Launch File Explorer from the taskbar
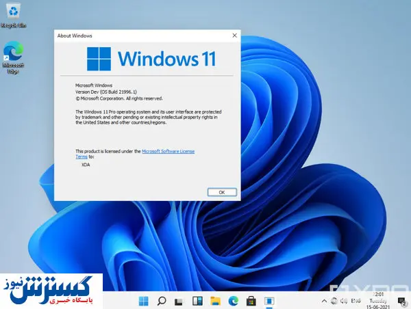This screenshot has height=309, width=411. (216, 301)
